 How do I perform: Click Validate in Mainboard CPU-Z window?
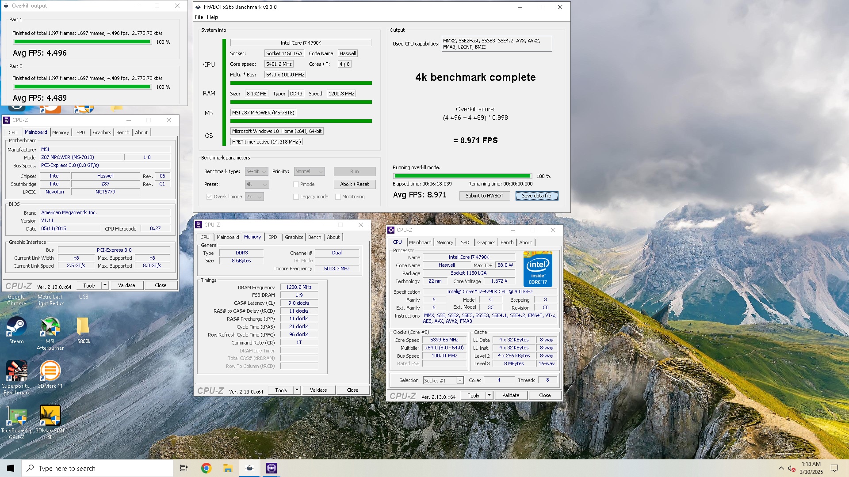tap(126, 286)
